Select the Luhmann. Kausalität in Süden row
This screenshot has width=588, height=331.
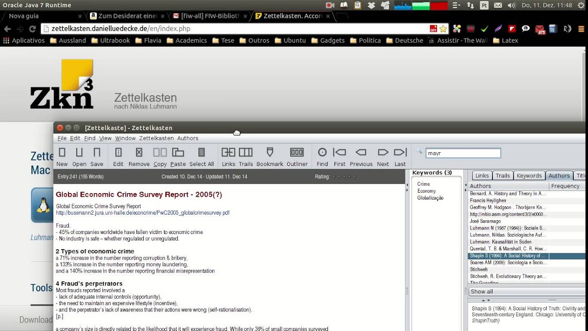pyautogui.click(x=509, y=242)
